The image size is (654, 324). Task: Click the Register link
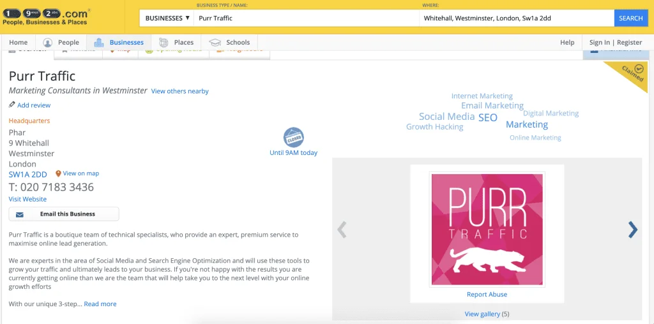coord(629,42)
